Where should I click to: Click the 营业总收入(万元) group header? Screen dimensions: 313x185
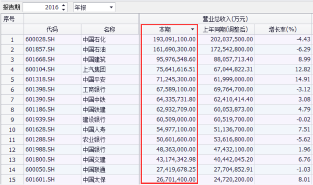225,19
